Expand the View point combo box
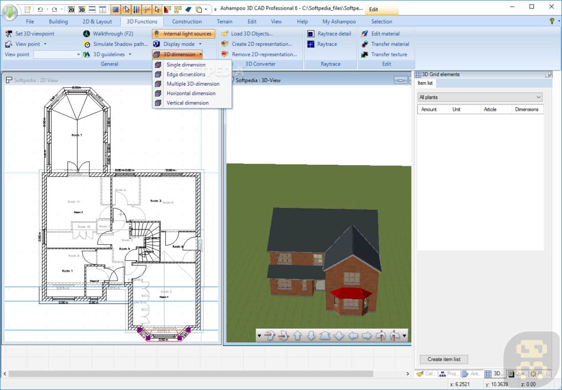Image resolution: width=562 pixels, height=390 pixels. (x=78, y=54)
